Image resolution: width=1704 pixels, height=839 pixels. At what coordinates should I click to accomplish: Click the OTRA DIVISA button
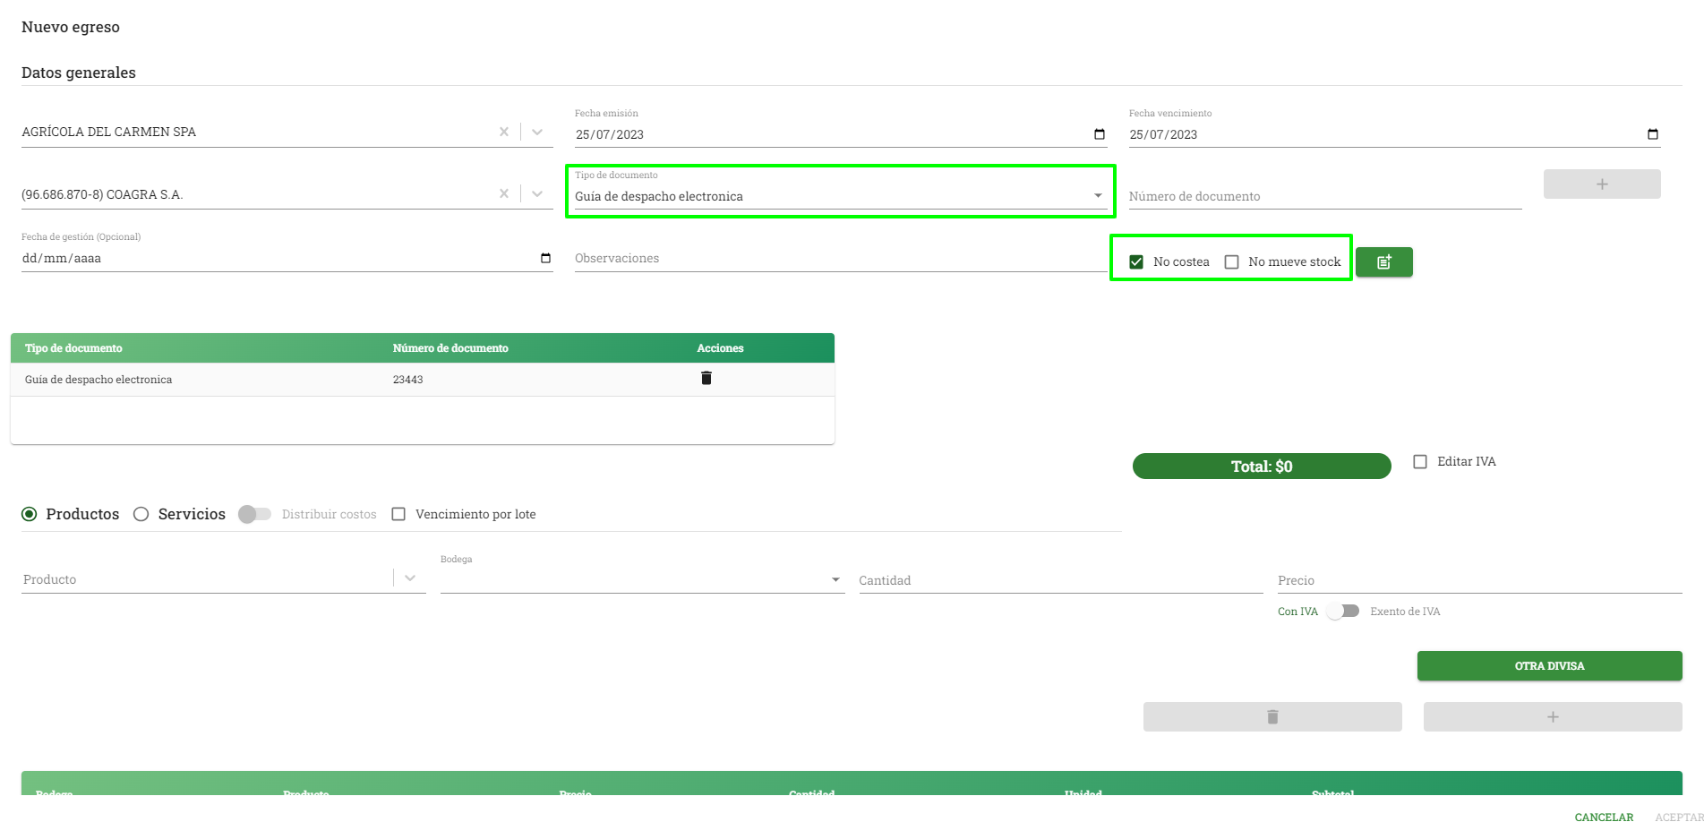click(1550, 665)
